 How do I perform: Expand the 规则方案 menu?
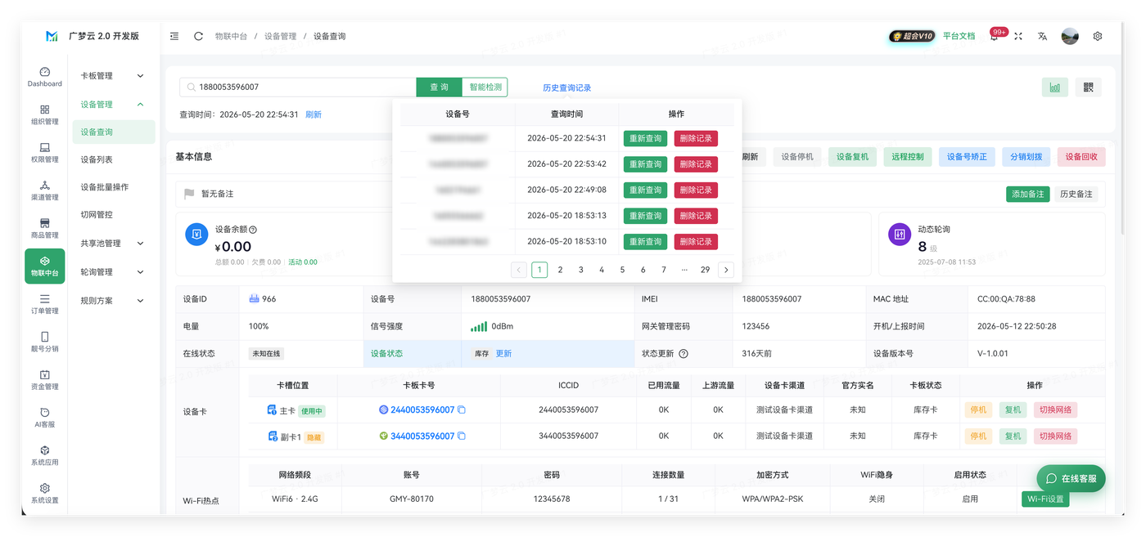[113, 301]
